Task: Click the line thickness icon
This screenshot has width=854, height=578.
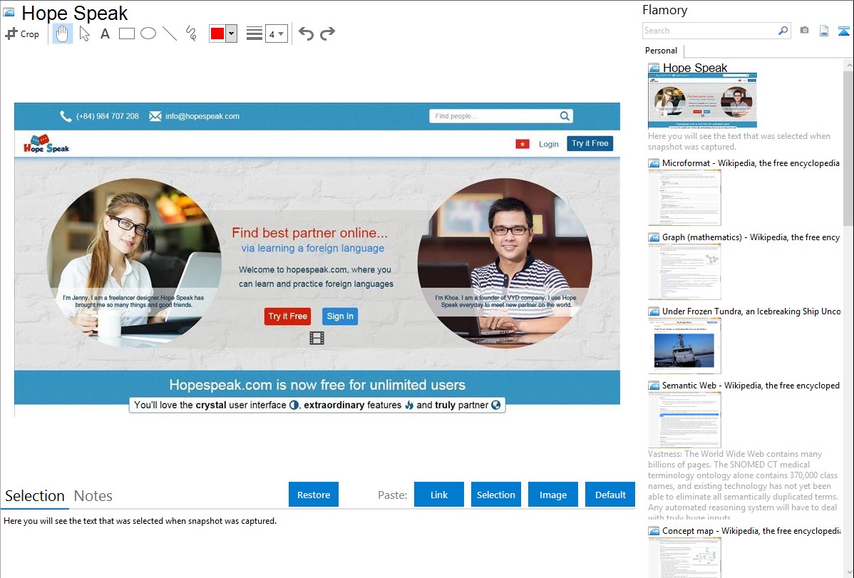Action: click(x=254, y=33)
